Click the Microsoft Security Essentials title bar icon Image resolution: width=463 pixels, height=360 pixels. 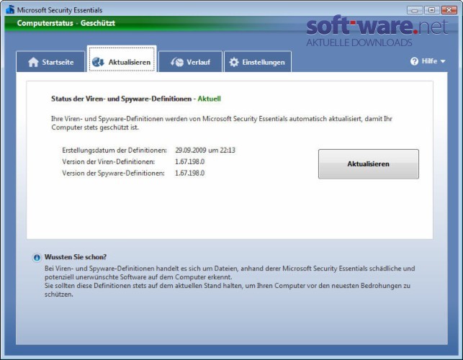pyautogui.click(x=10, y=10)
